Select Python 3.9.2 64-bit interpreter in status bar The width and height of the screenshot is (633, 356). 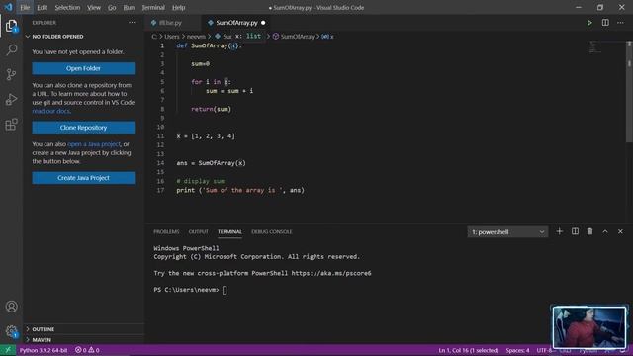pyautogui.click(x=44, y=350)
